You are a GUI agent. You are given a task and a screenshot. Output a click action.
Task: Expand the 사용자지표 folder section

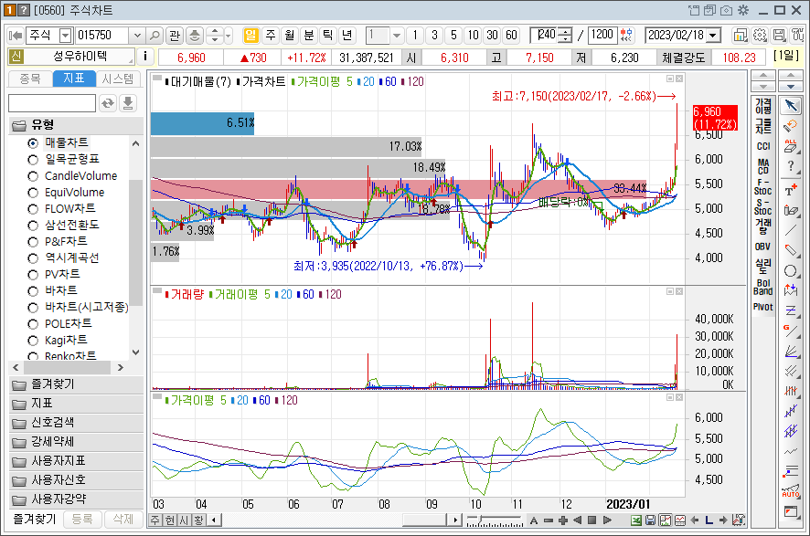(x=76, y=461)
